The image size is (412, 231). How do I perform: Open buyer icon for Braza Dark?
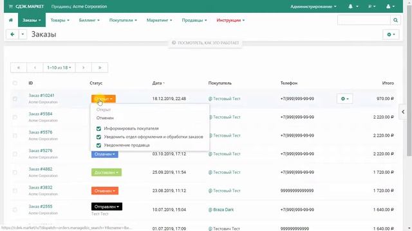tap(211, 210)
